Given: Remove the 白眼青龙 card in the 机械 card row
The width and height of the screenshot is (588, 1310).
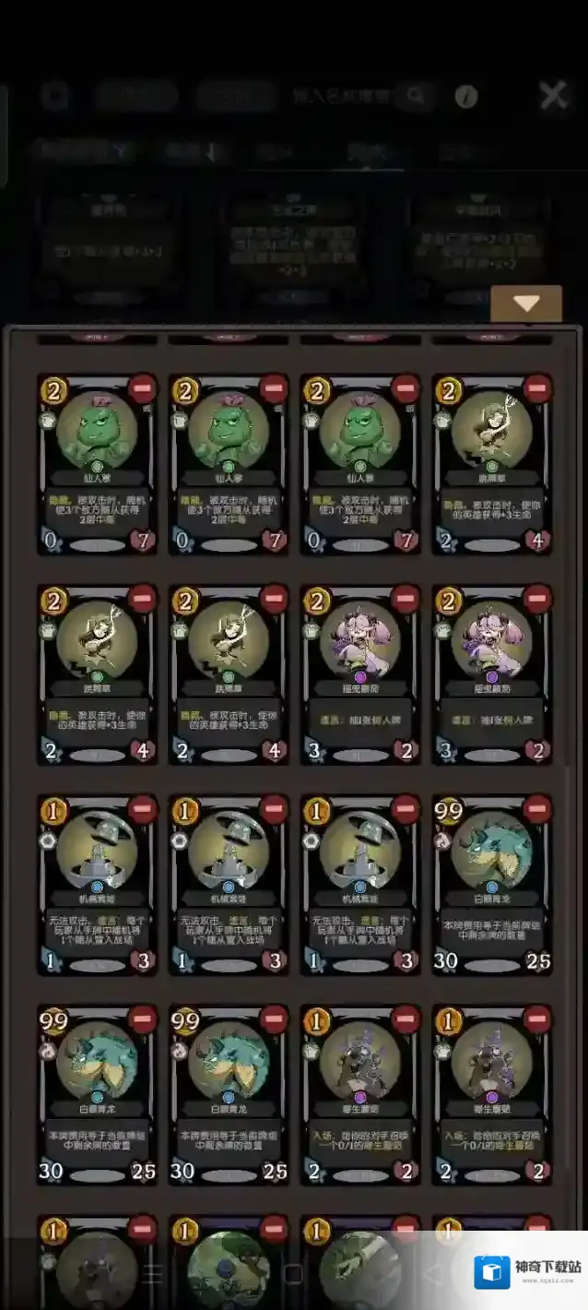Looking at the screenshot, I should pyautogui.click(x=537, y=810).
